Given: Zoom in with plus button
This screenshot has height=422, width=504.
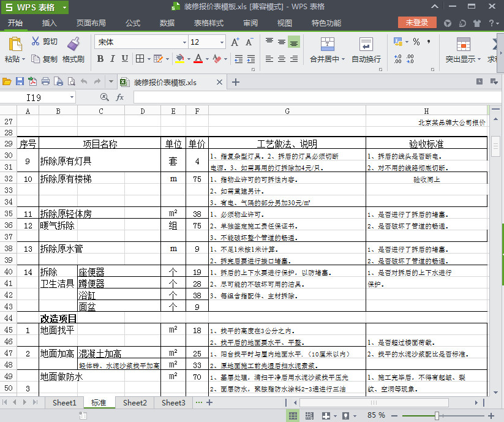Looking at the screenshot, I should [491, 415].
